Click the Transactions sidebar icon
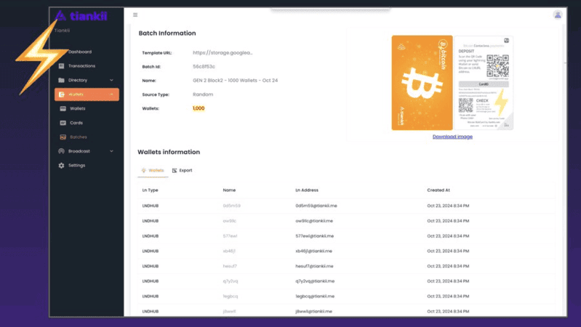This screenshot has height=327, width=581. tap(62, 66)
